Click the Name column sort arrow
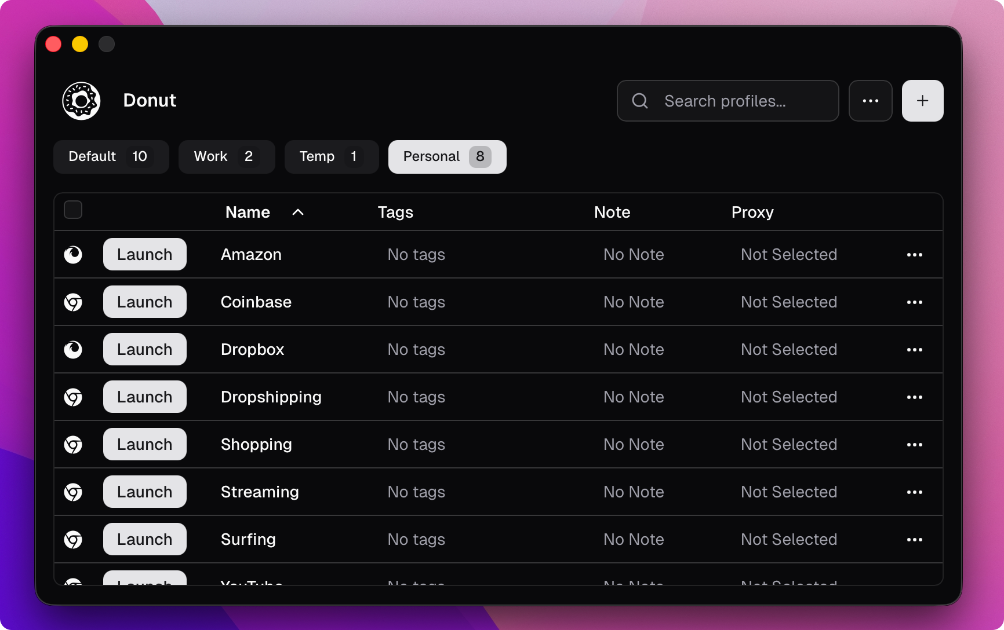Screen dimensions: 1004x630 point(298,212)
